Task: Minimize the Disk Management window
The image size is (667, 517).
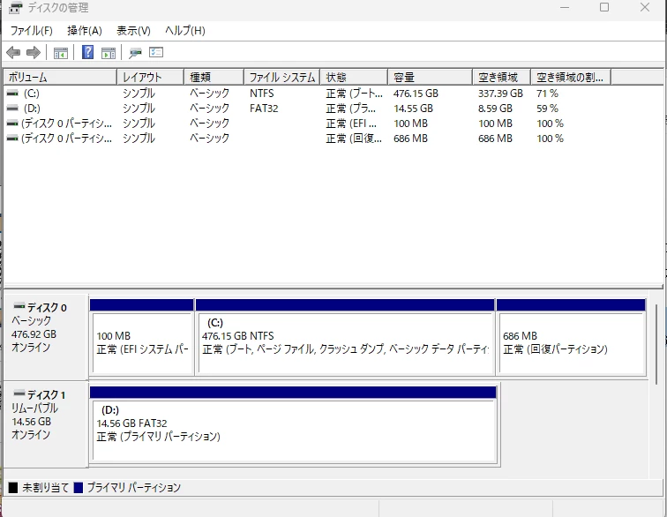Action: (x=565, y=8)
